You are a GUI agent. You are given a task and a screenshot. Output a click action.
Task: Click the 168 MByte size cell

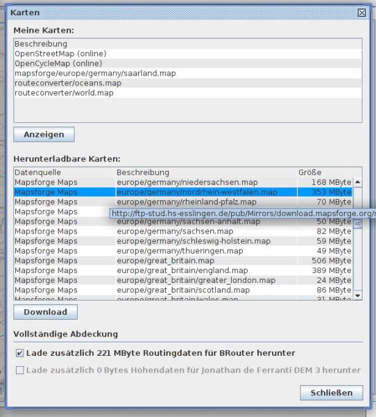click(325, 182)
